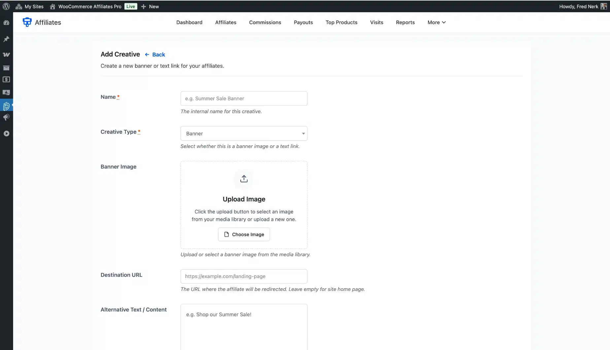Open Posts via the pushpin icon
Image resolution: width=610 pixels, height=350 pixels.
tap(6, 39)
